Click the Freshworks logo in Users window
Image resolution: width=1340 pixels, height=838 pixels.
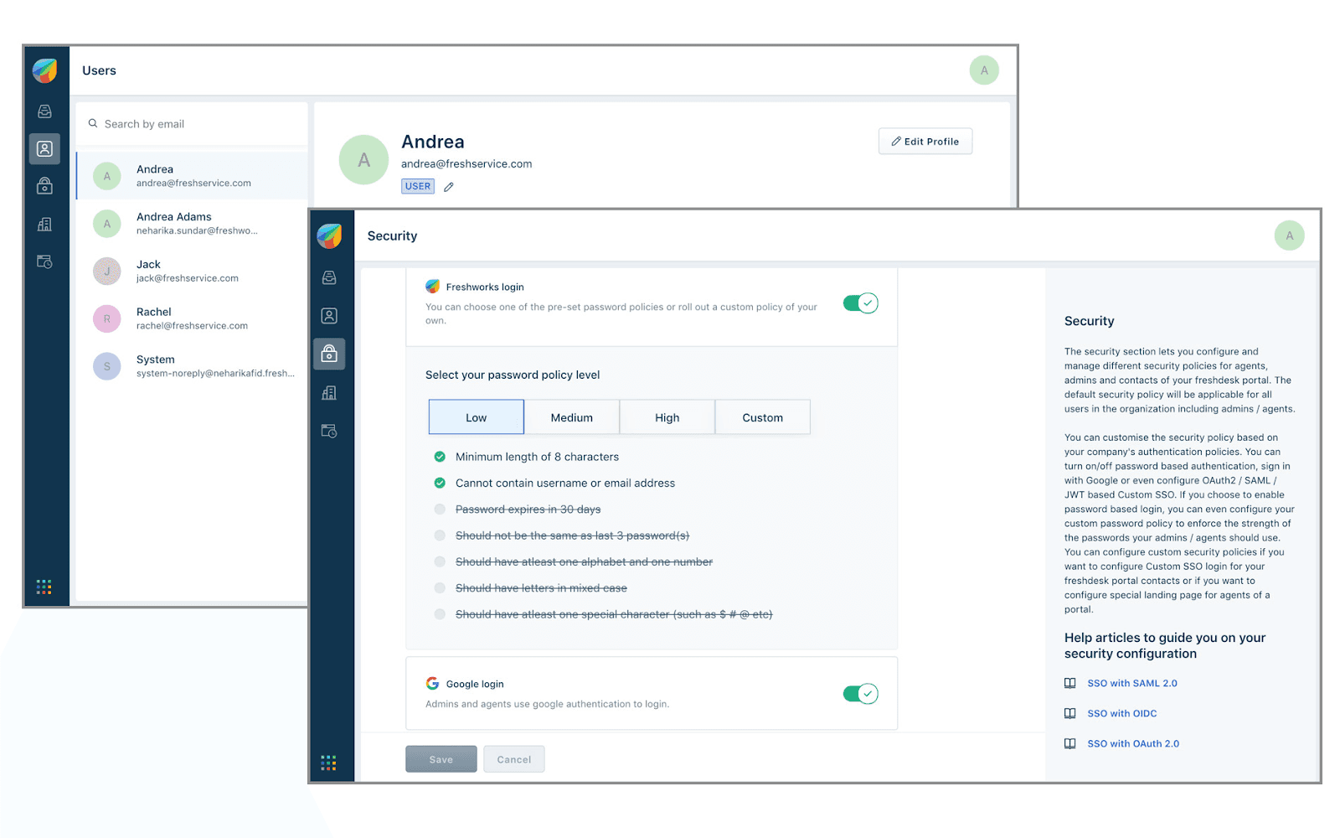pyautogui.click(x=44, y=70)
